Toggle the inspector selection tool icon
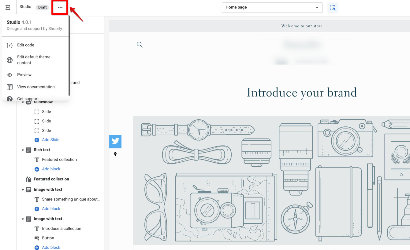Screen dimensions: 410x250 click(333, 8)
